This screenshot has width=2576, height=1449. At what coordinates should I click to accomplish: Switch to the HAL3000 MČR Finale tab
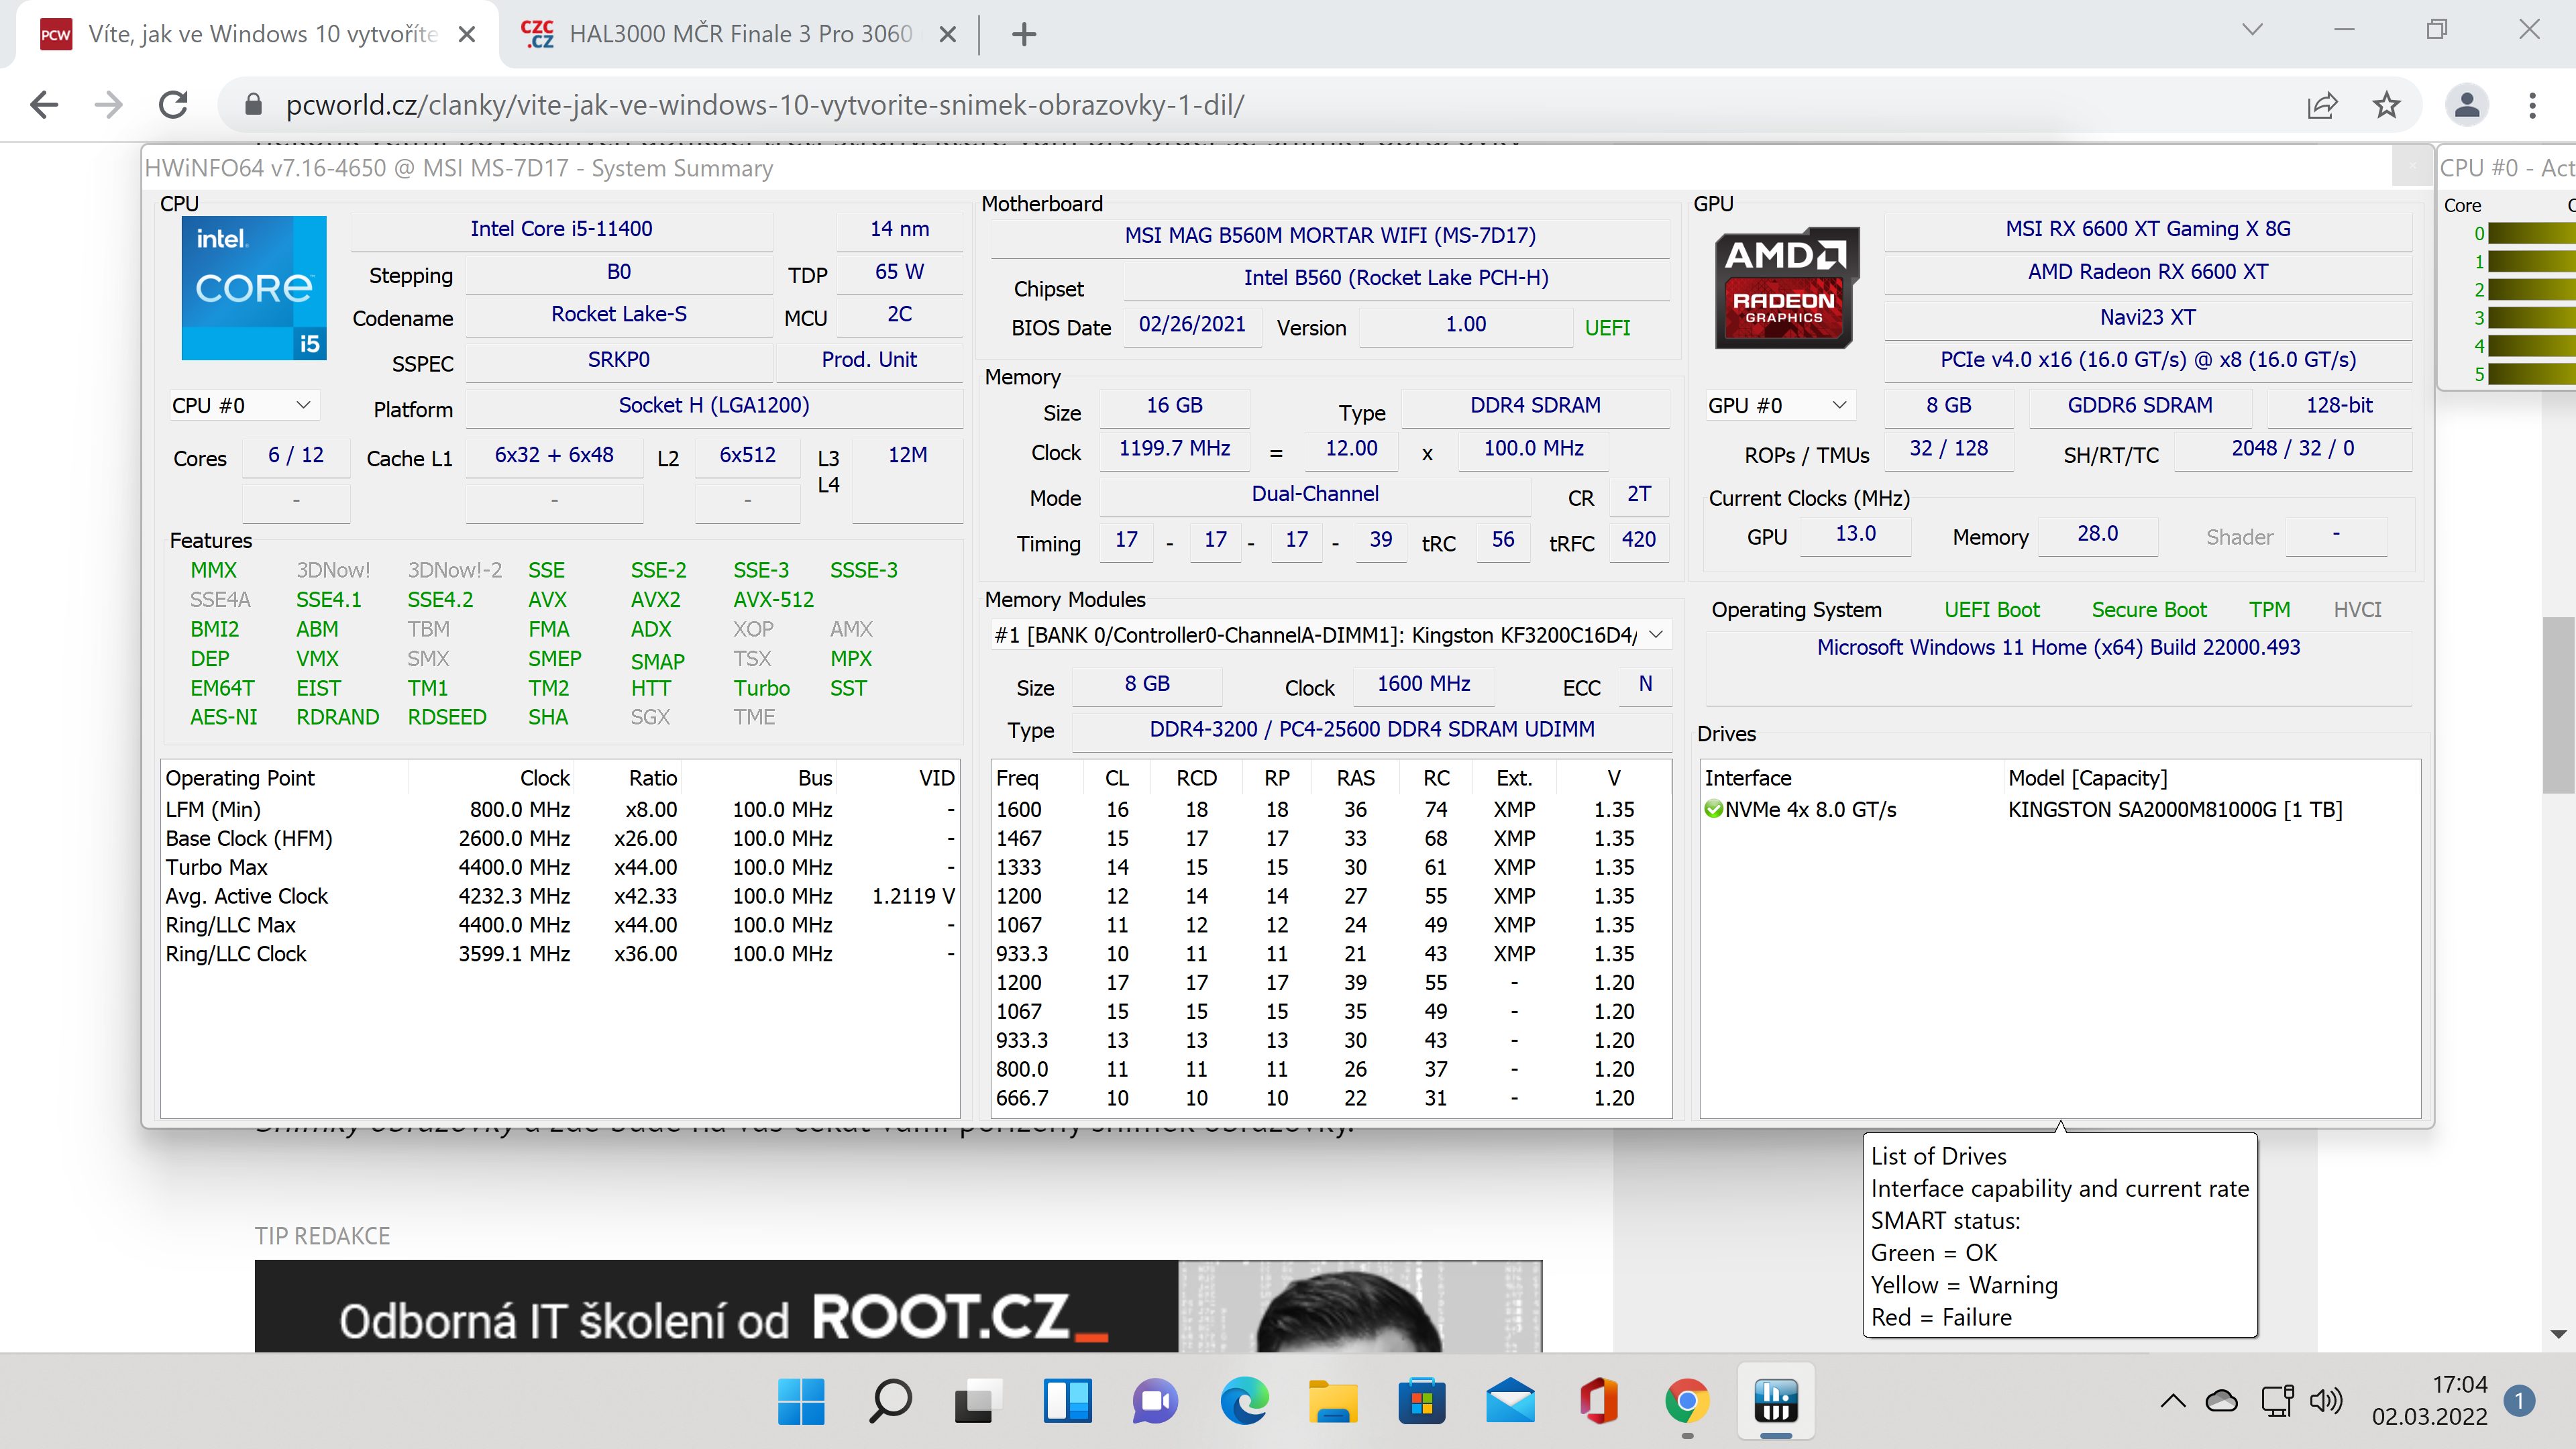coord(740,34)
